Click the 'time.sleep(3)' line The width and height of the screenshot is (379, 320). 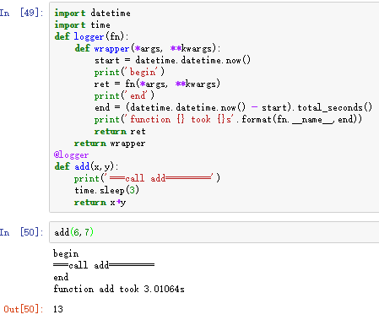click(106, 190)
